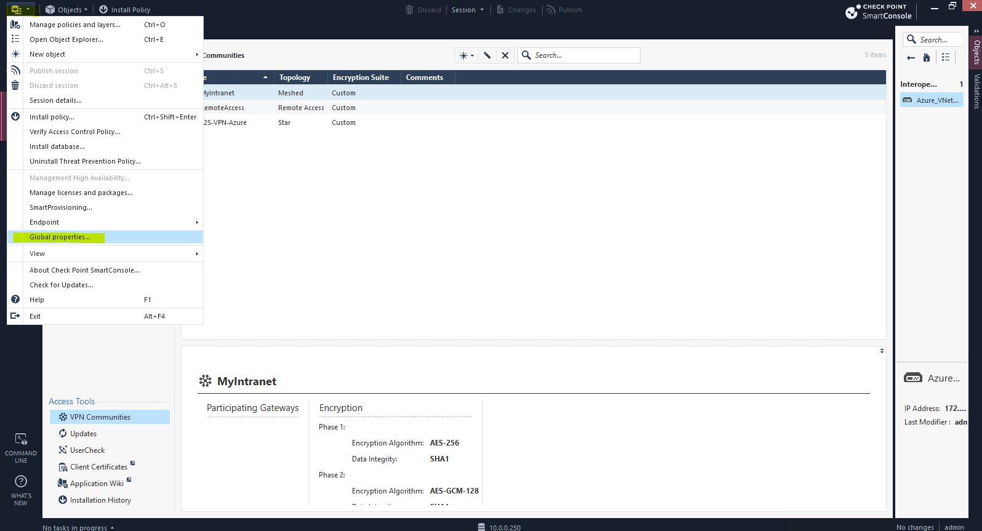Click Install Policy in the top toolbar
The width and height of the screenshot is (982, 531).
(124, 10)
